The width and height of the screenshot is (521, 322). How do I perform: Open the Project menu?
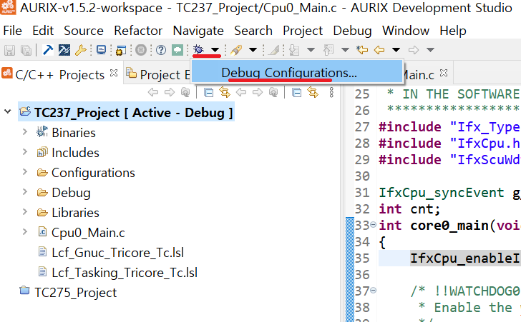[x=303, y=31]
